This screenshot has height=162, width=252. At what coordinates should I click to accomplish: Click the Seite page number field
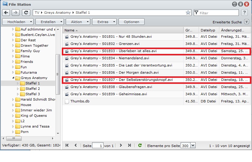point(98,146)
